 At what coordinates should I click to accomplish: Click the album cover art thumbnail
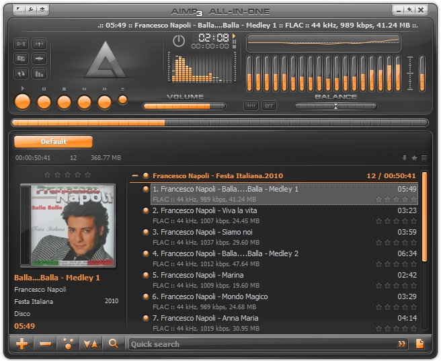coord(68,225)
